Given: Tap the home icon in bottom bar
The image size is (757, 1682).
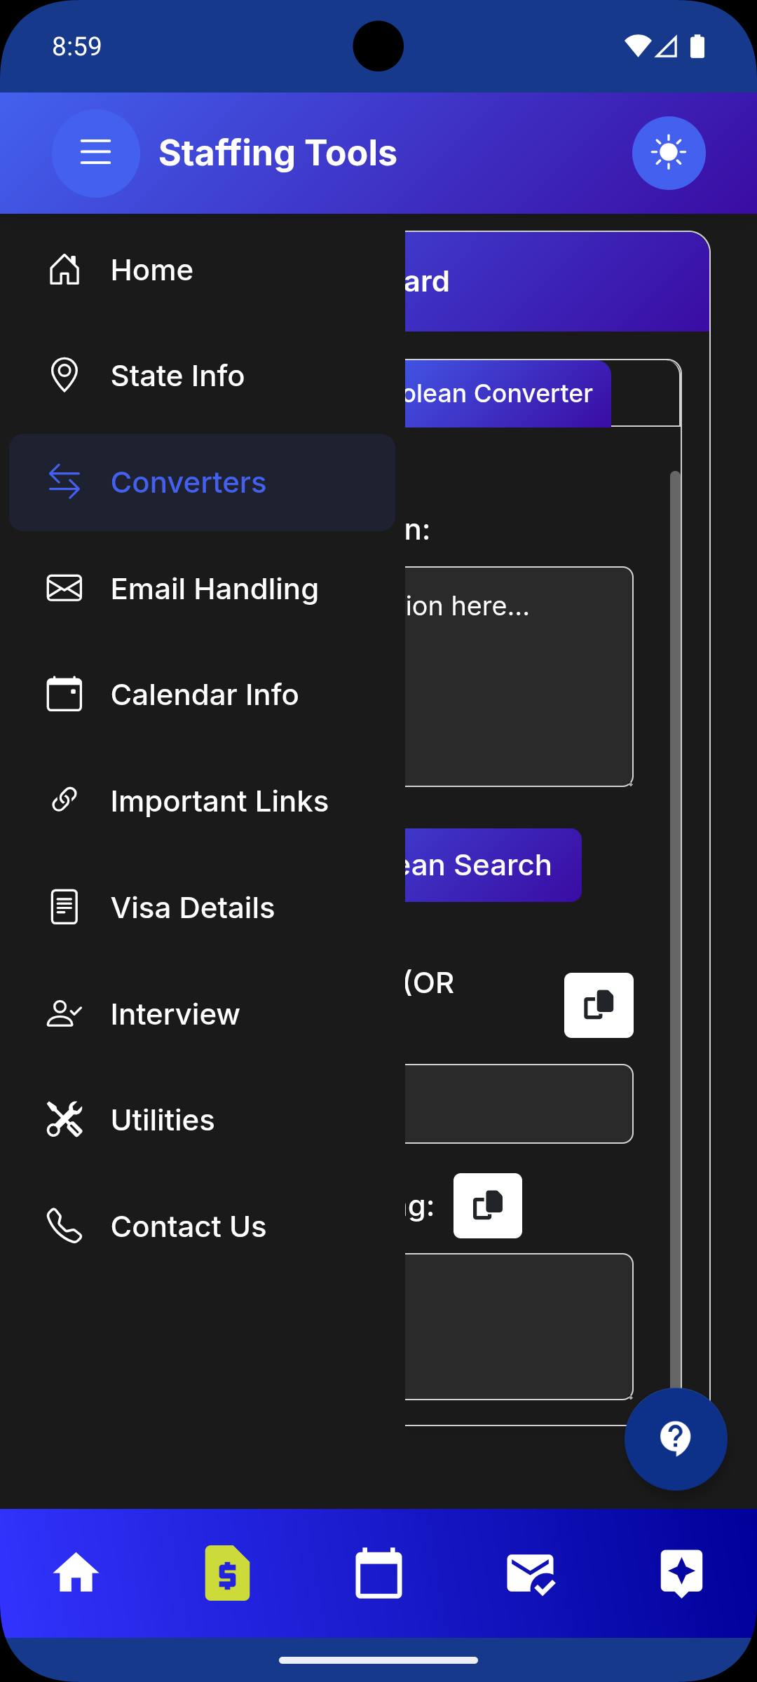Looking at the screenshot, I should [x=76, y=1573].
